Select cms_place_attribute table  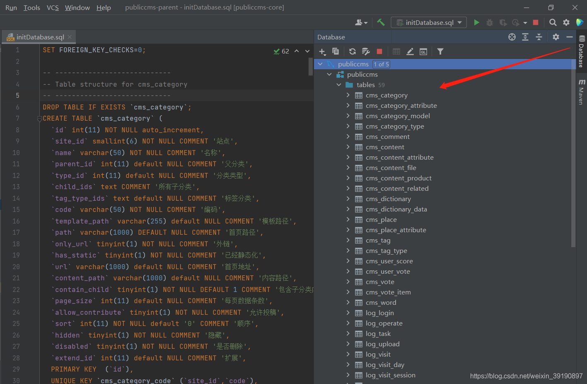tap(396, 230)
